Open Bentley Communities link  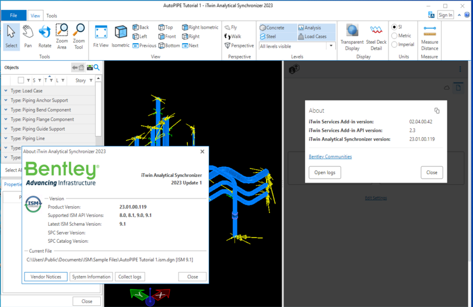coord(330,156)
